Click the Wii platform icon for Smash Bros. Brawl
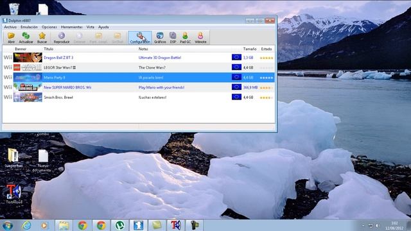411x231 pixels. [8, 97]
